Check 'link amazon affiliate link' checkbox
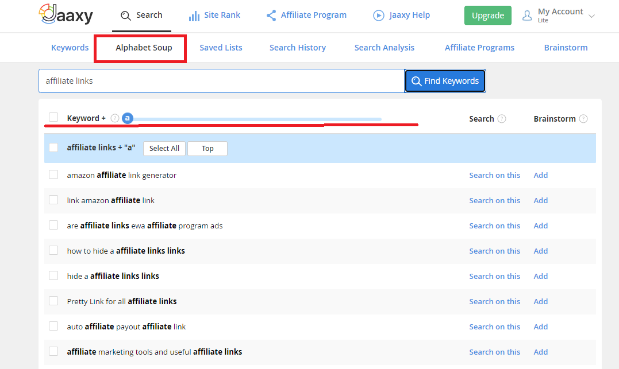 [53, 200]
